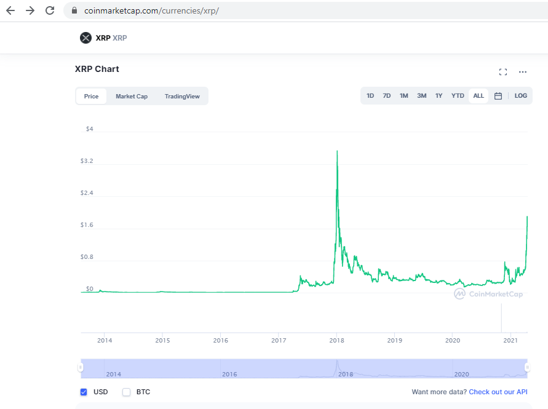Open the three-dot chart options menu
Image resolution: width=548 pixels, height=409 pixels.
click(x=523, y=72)
